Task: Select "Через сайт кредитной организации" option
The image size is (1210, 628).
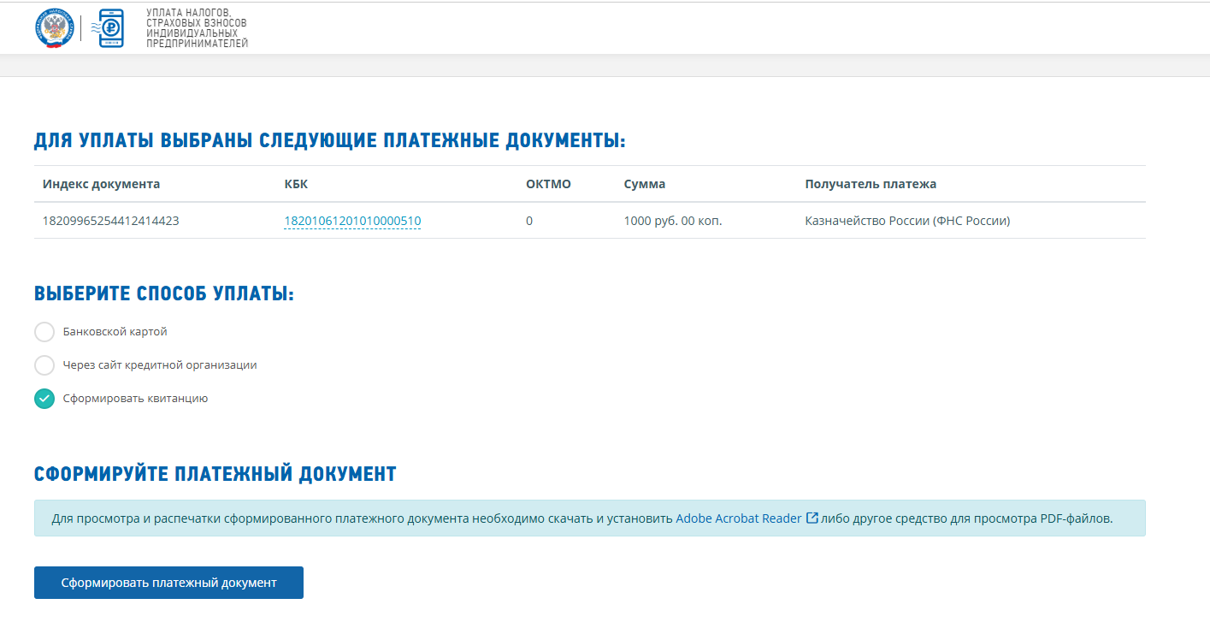Action: pos(44,365)
